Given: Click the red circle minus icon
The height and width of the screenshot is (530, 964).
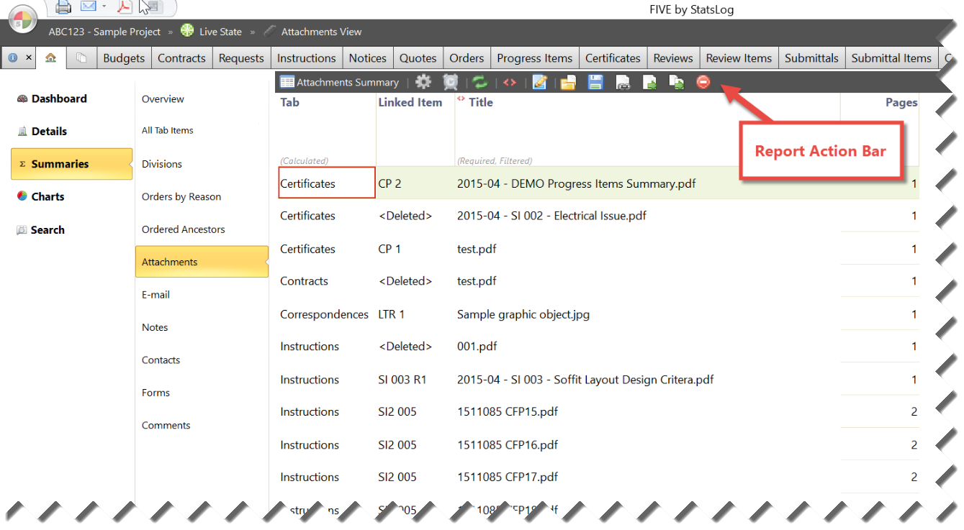Looking at the screenshot, I should 703,82.
